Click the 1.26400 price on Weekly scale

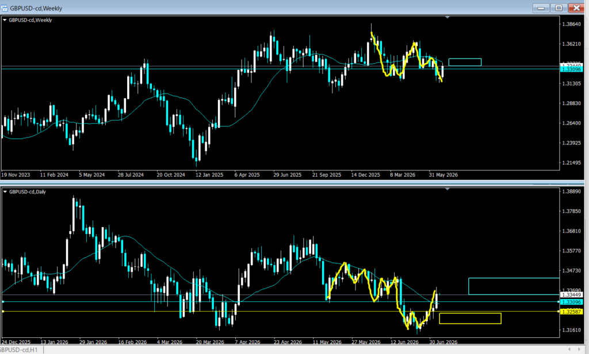coord(571,123)
